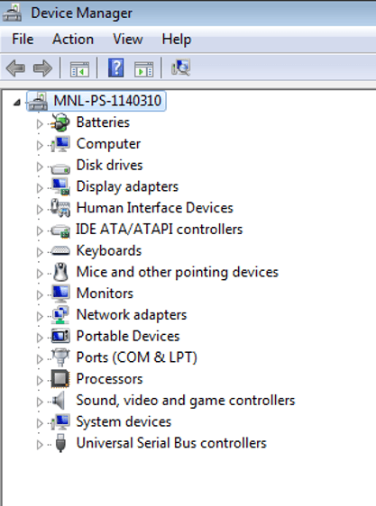Expand the Display adapters node

pos(40,188)
